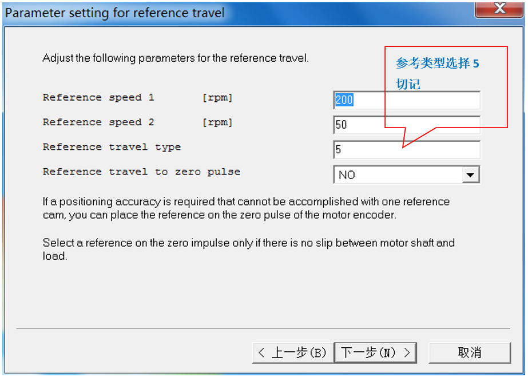Click the [rpm] unit beside Reference speed 2
This screenshot has width=528, height=377.
pyautogui.click(x=217, y=122)
